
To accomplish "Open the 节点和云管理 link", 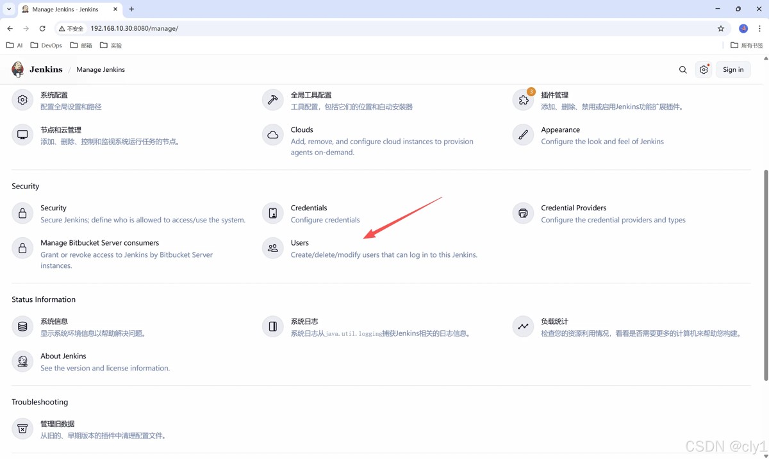I will pyautogui.click(x=61, y=129).
